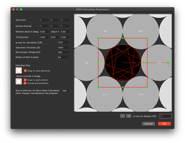The width and height of the screenshot is (185, 143).
Task: Click the Cancel button
Action: [149, 124]
